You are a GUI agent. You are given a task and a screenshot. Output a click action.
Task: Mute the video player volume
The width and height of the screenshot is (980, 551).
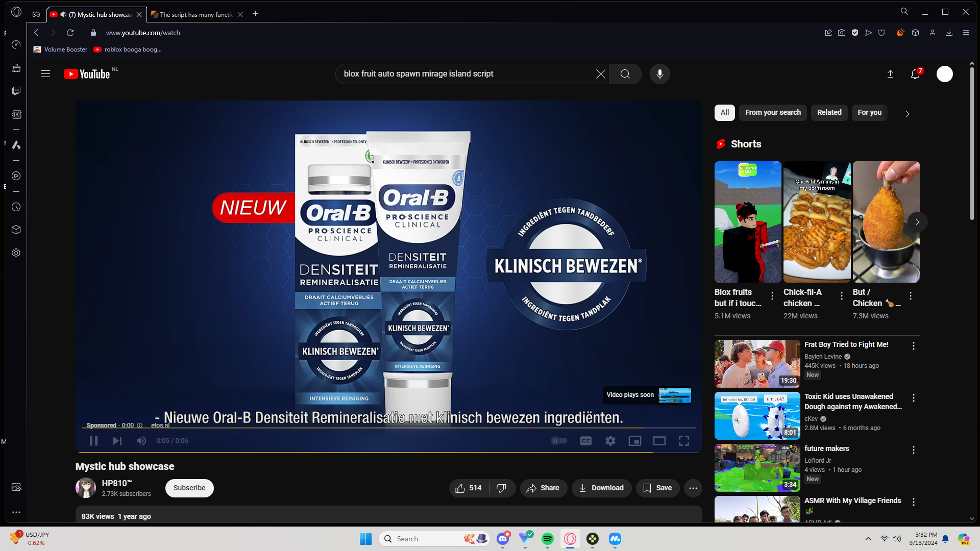[141, 441]
